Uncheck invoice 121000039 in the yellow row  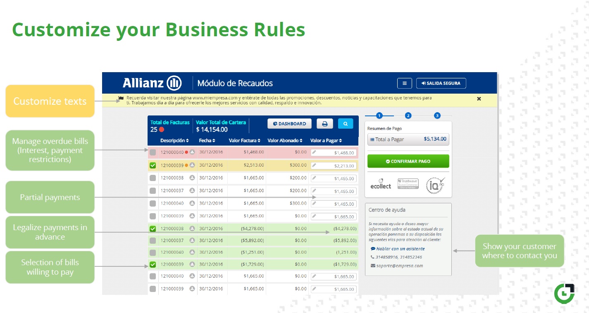(153, 165)
